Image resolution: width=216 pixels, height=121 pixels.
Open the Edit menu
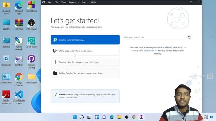click(56, 2)
